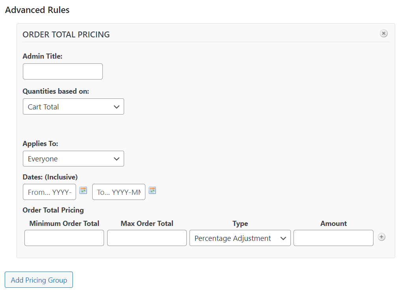Select the Max Order Total field

pyautogui.click(x=147, y=238)
